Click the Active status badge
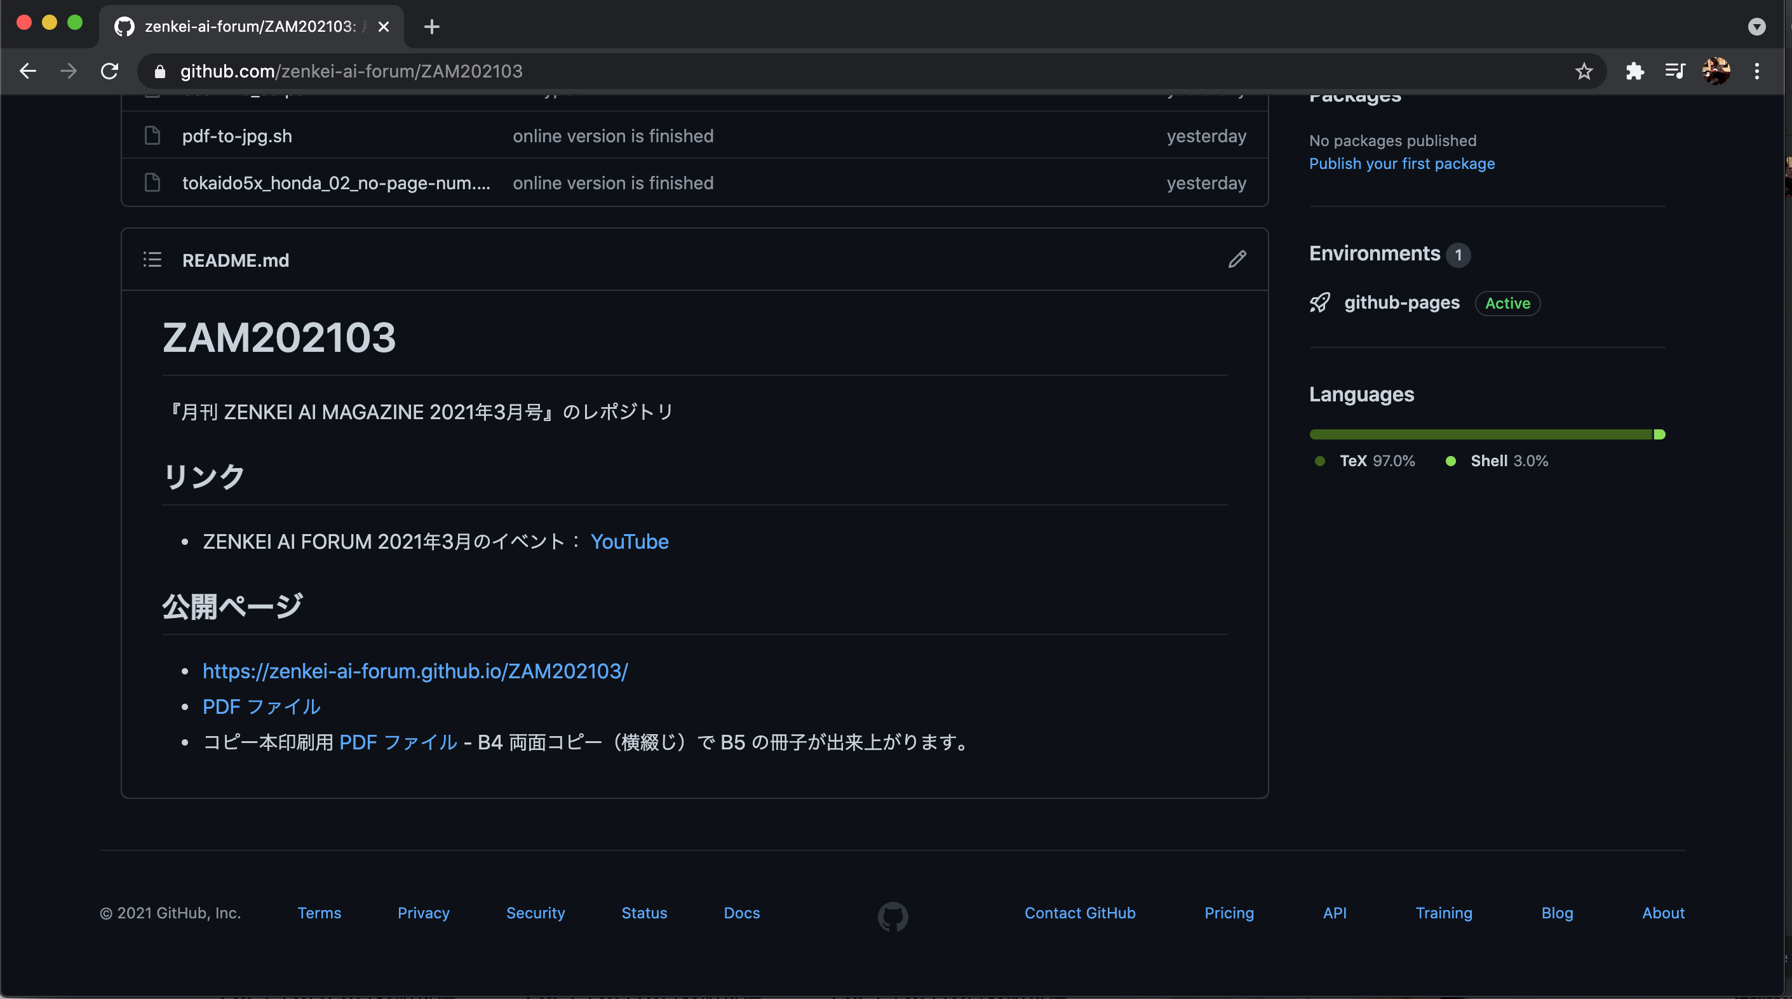Image resolution: width=1792 pixels, height=999 pixels. coord(1507,304)
